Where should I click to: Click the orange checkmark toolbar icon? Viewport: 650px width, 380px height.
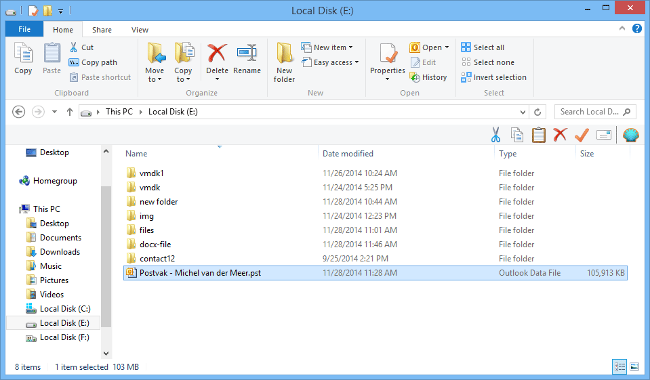pos(582,135)
